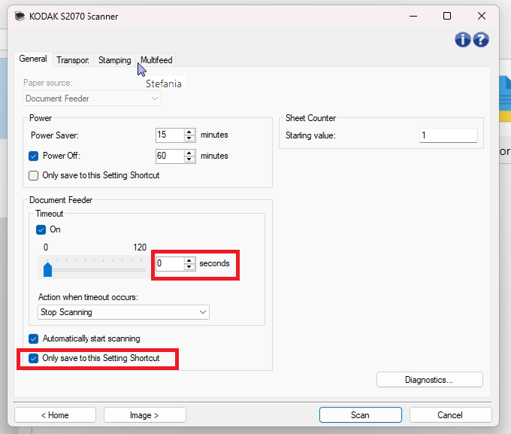Decrease the timeout seconds by one step

(x=189, y=267)
